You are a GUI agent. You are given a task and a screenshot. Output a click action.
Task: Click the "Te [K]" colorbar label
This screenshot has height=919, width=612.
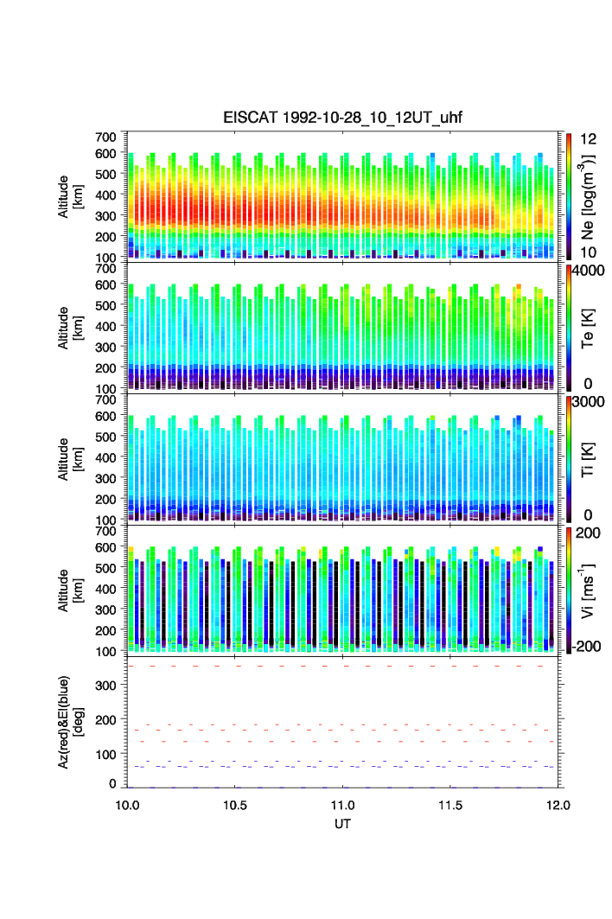click(x=587, y=329)
